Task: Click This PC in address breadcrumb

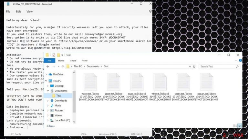Action: [x=78, y=66]
